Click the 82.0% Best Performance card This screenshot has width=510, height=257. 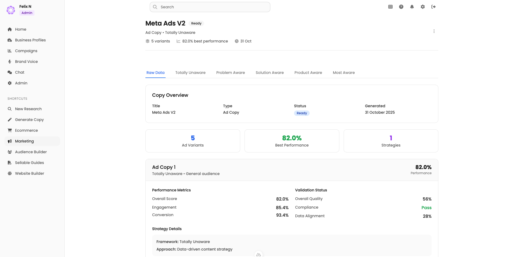292,141
